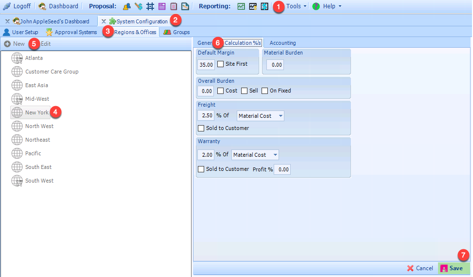Image resolution: width=473 pixels, height=277 pixels.
Task: Open the Tools dropdown menu
Action: [x=296, y=6]
